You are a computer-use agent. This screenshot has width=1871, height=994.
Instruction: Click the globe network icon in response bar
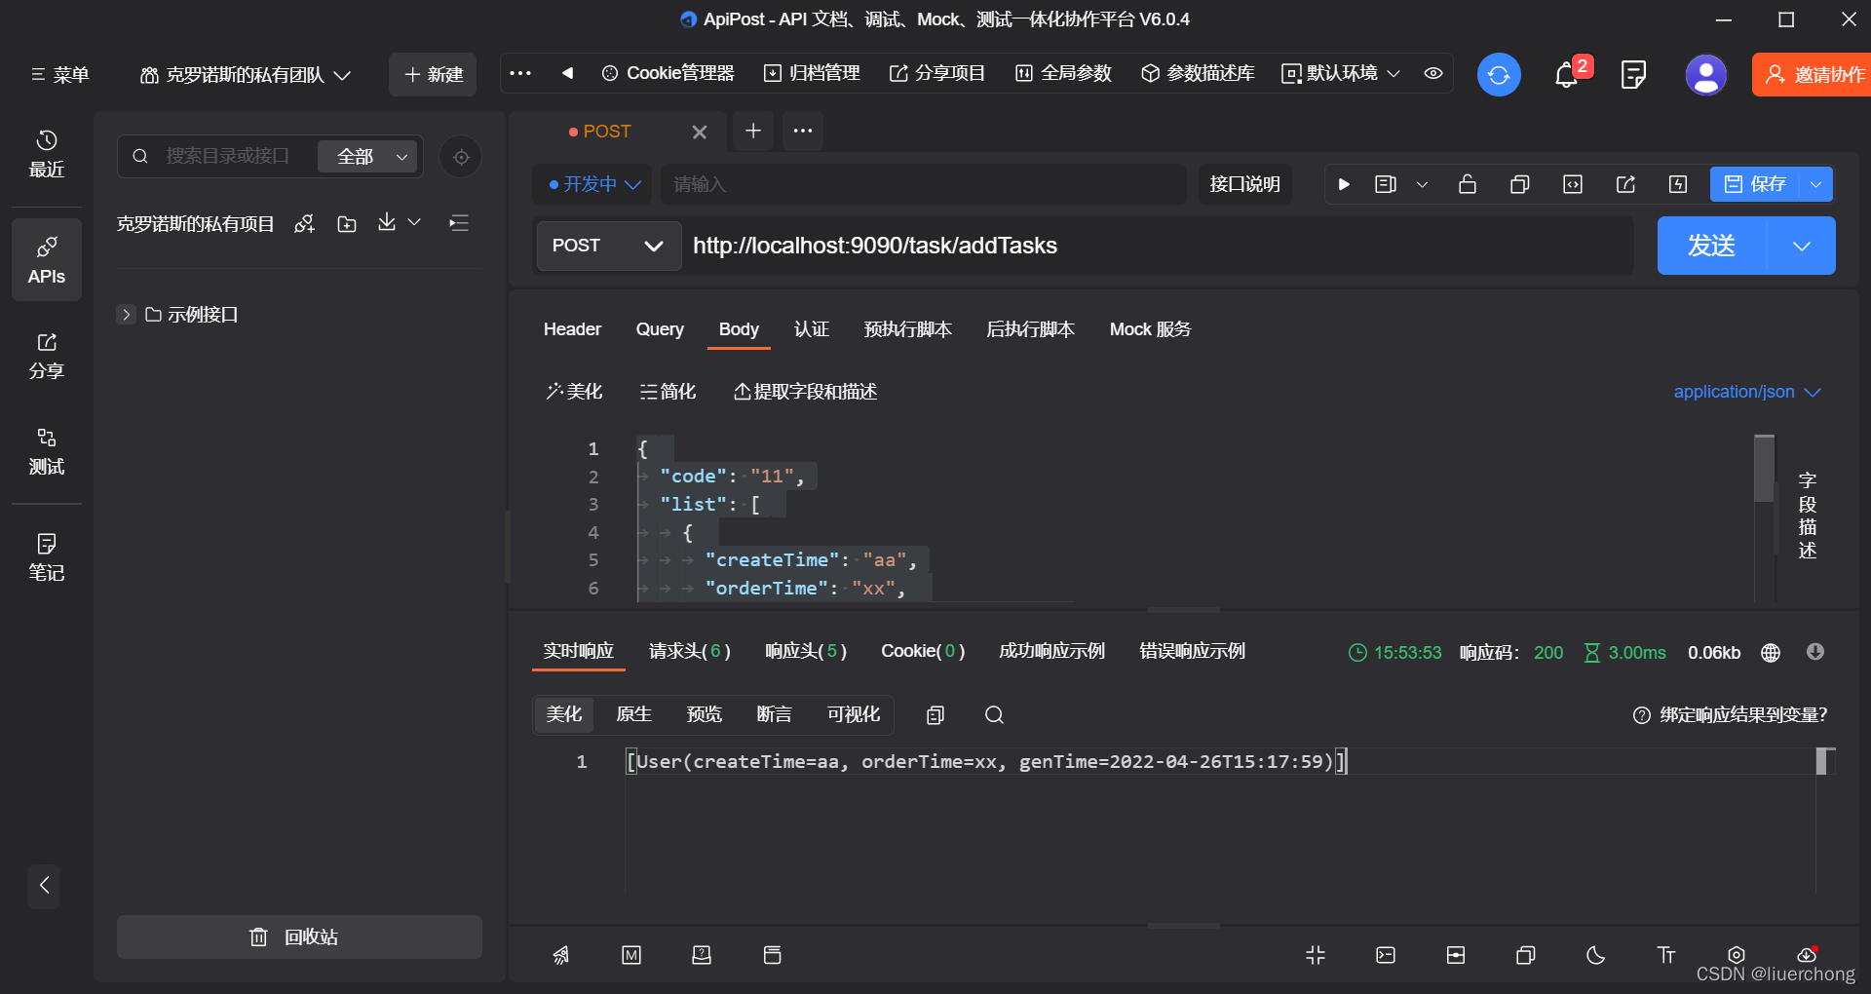click(1771, 653)
